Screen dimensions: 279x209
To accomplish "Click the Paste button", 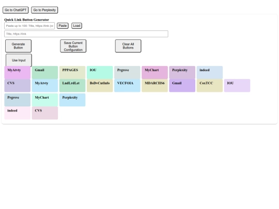I will point(63,26).
